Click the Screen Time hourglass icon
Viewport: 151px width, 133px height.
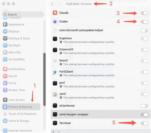tap(5, 90)
